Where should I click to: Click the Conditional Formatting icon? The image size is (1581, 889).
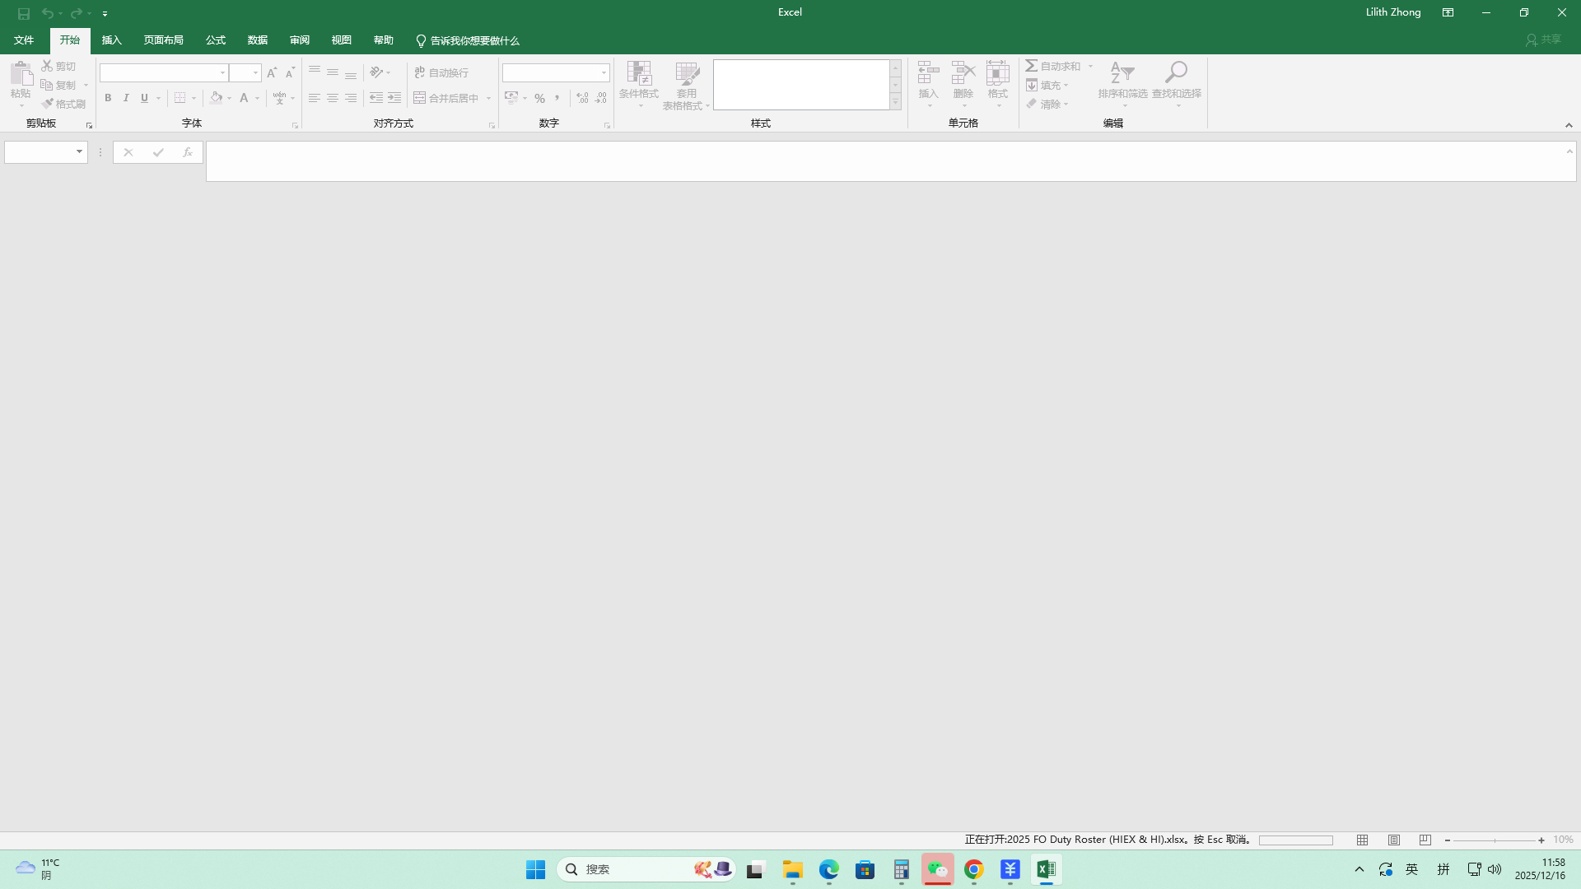pyautogui.click(x=639, y=74)
